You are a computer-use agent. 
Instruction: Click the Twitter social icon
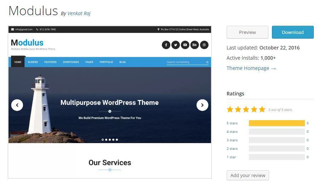pyautogui.click(x=175, y=45)
